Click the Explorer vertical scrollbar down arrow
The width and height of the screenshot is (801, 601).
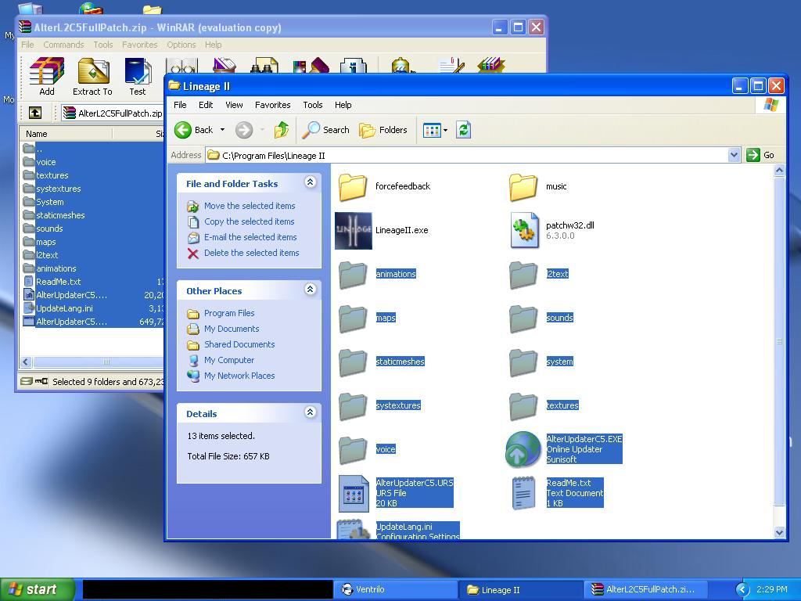780,532
